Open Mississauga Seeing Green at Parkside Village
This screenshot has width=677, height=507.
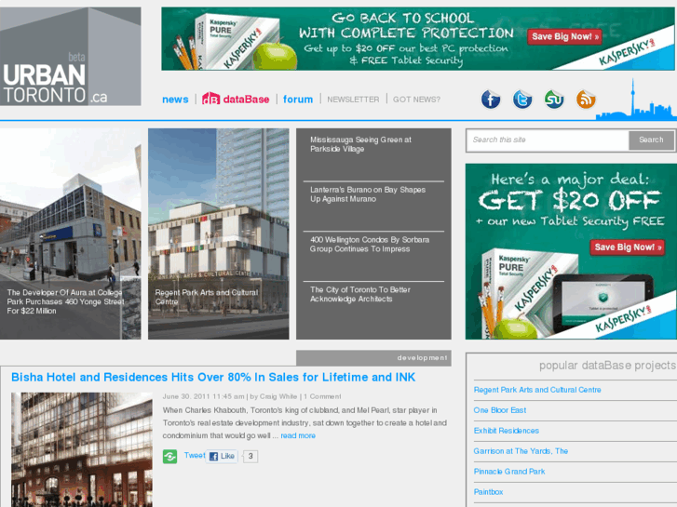pyautogui.click(x=360, y=144)
